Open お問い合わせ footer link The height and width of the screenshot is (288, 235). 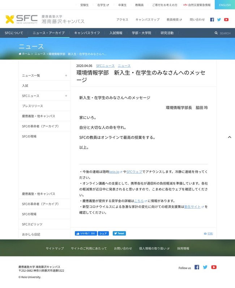point(123,248)
